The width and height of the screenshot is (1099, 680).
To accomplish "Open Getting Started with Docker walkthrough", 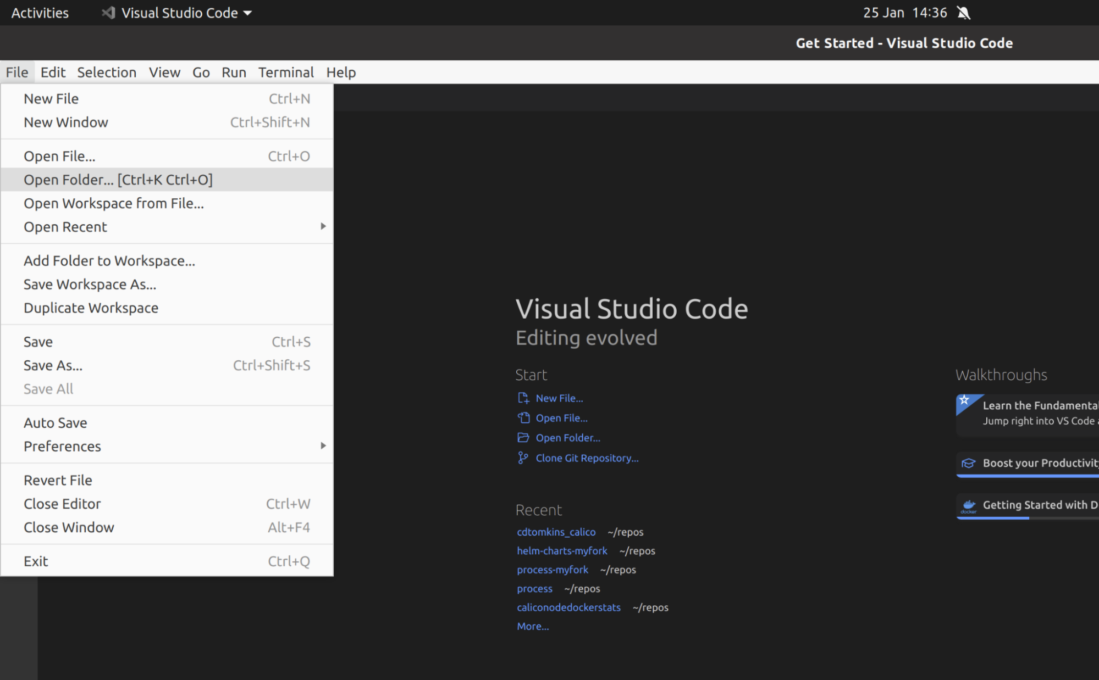I will [1027, 506].
